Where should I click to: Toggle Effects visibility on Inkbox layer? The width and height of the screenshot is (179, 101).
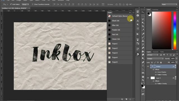coord(154,70)
